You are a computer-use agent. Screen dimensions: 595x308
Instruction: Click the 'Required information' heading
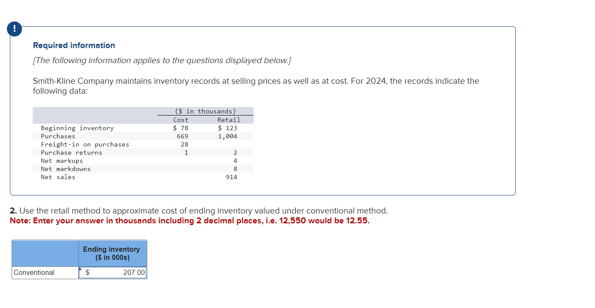coord(74,45)
